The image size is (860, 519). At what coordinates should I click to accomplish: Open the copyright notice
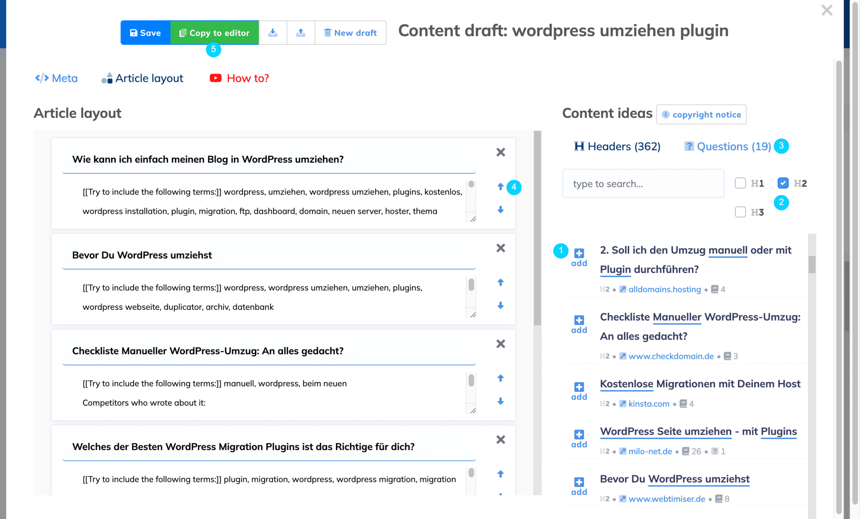coord(701,114)
